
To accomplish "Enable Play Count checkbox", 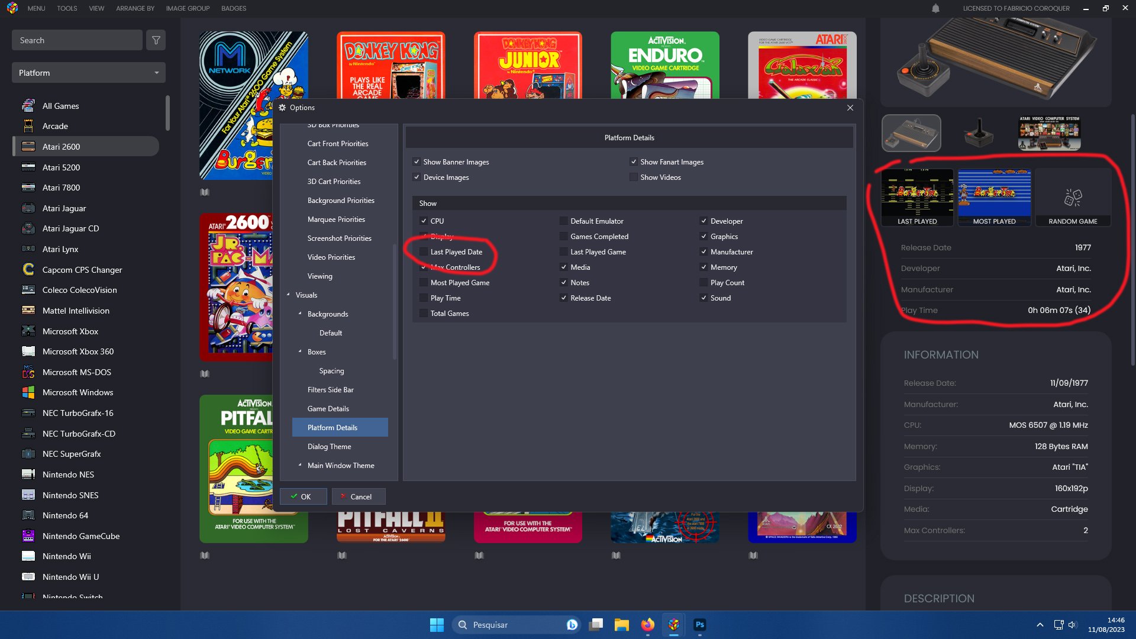I will 703,283.
